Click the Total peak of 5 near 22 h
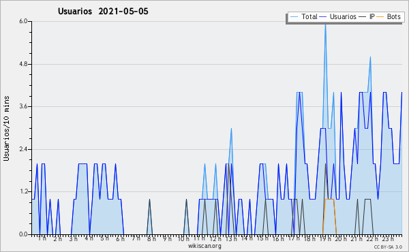409x252 pixels. point(370,58)
